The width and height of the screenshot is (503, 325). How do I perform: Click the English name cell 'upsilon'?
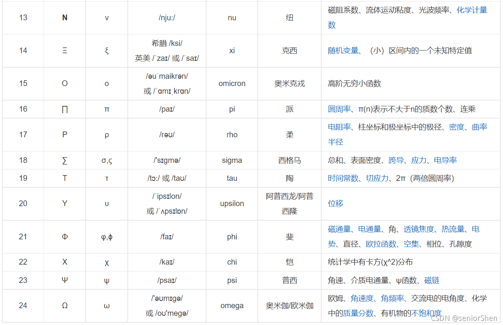coord(232,203)
